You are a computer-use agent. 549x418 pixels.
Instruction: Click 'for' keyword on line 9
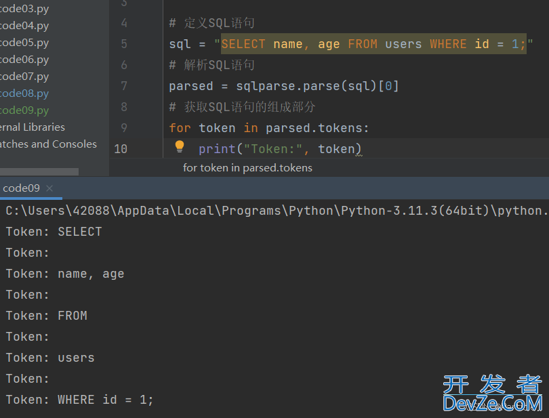tap(180, 128)
